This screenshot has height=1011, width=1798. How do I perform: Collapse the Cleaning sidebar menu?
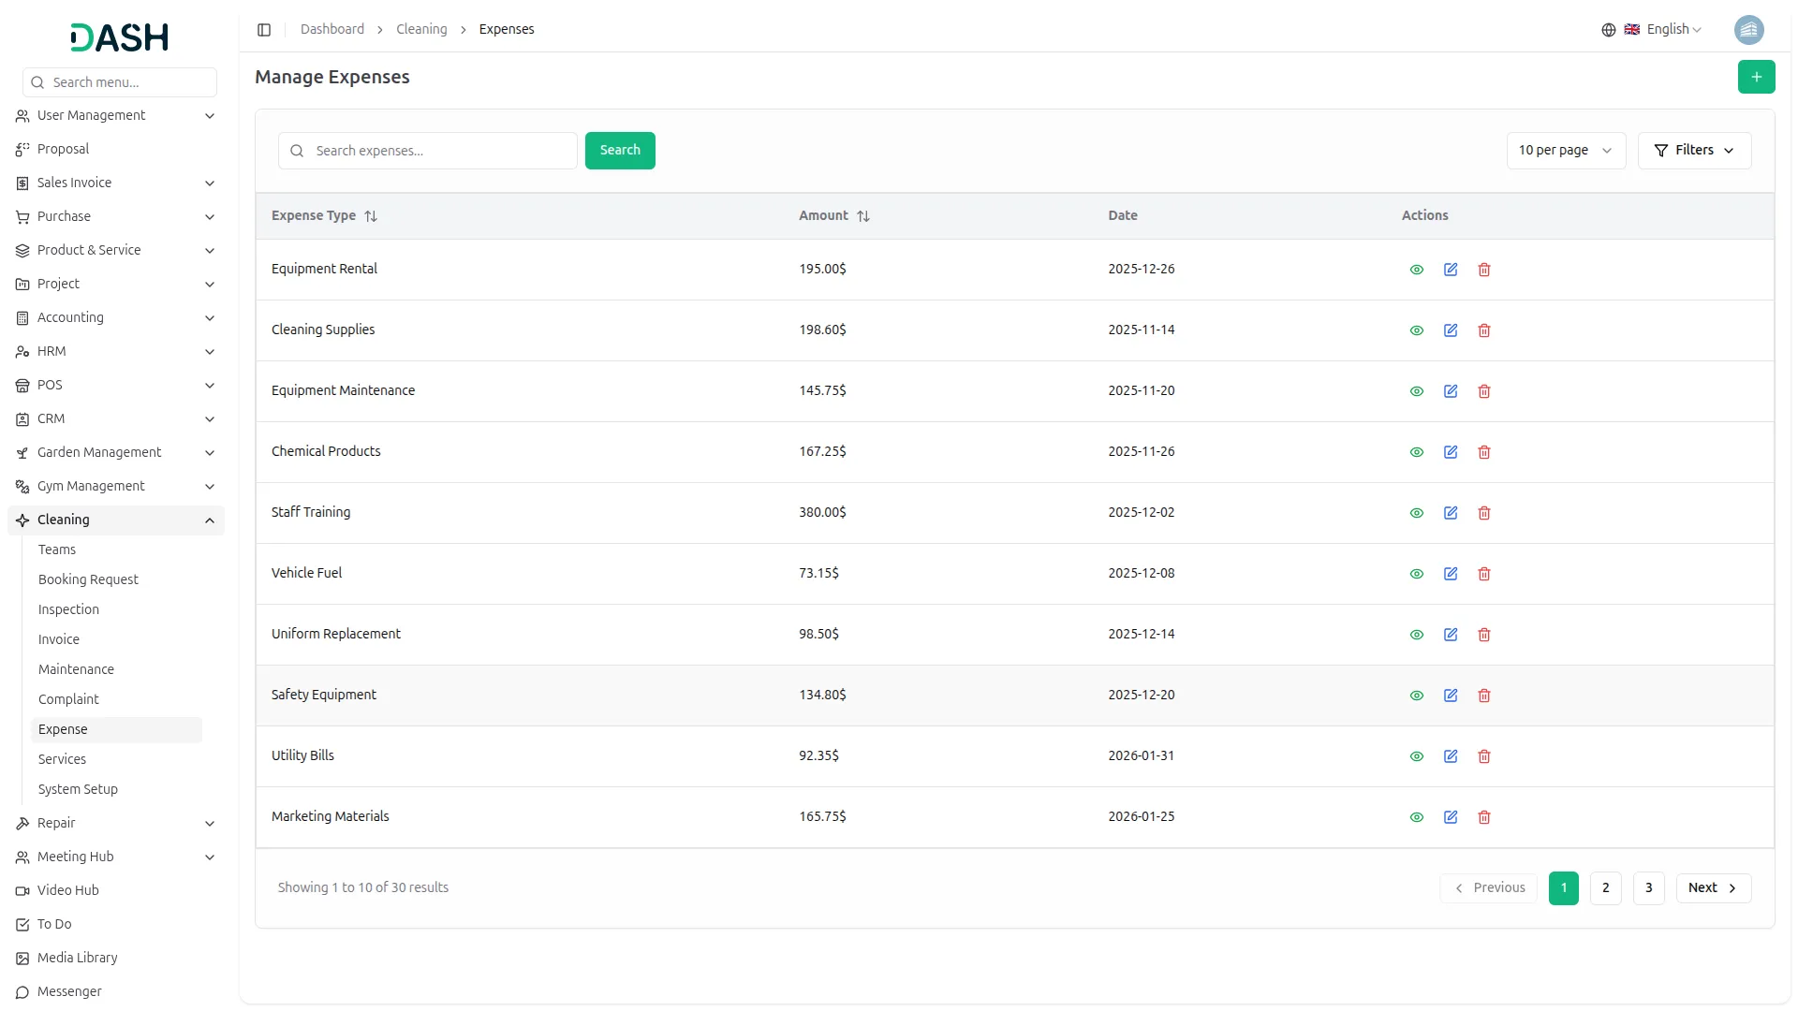tap(209, 520)
